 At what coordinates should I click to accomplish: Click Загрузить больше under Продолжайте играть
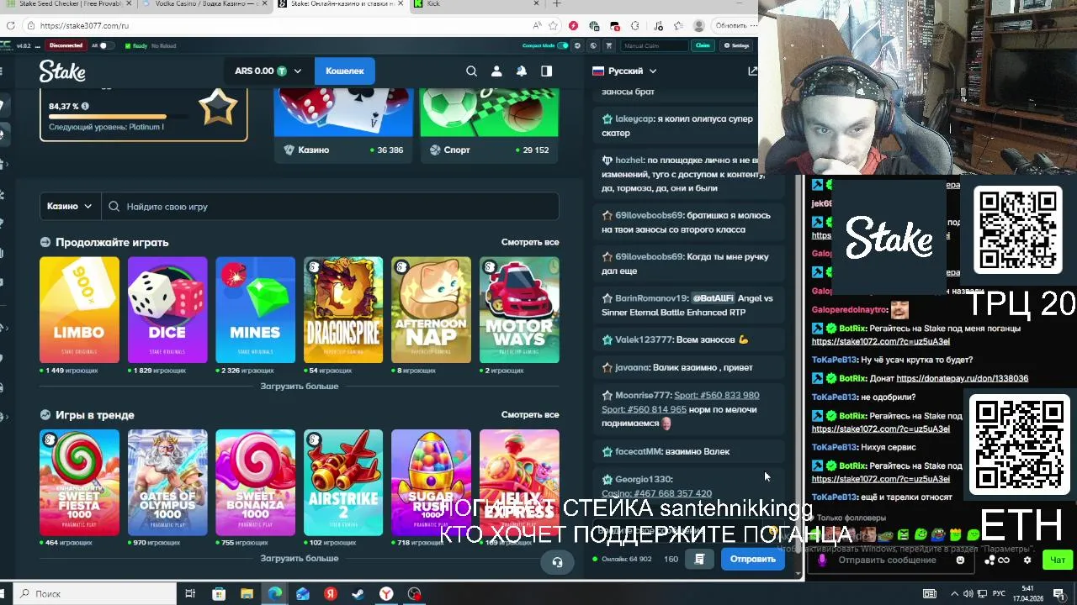[300, 387]
